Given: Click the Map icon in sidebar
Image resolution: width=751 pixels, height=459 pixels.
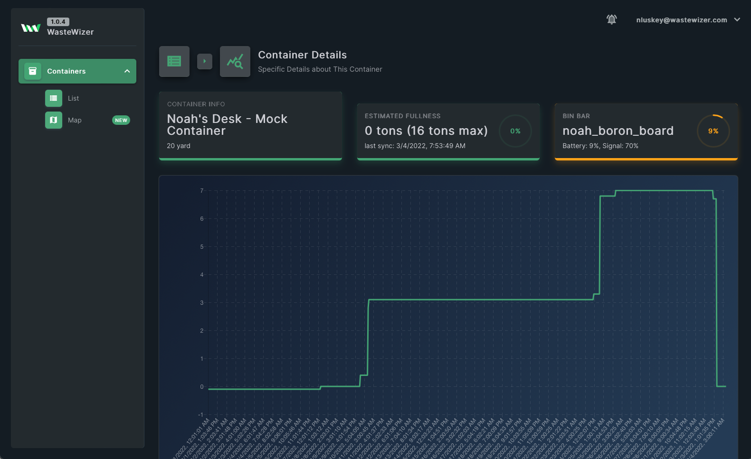Looking at the screenshot, I should click(54, 120).
